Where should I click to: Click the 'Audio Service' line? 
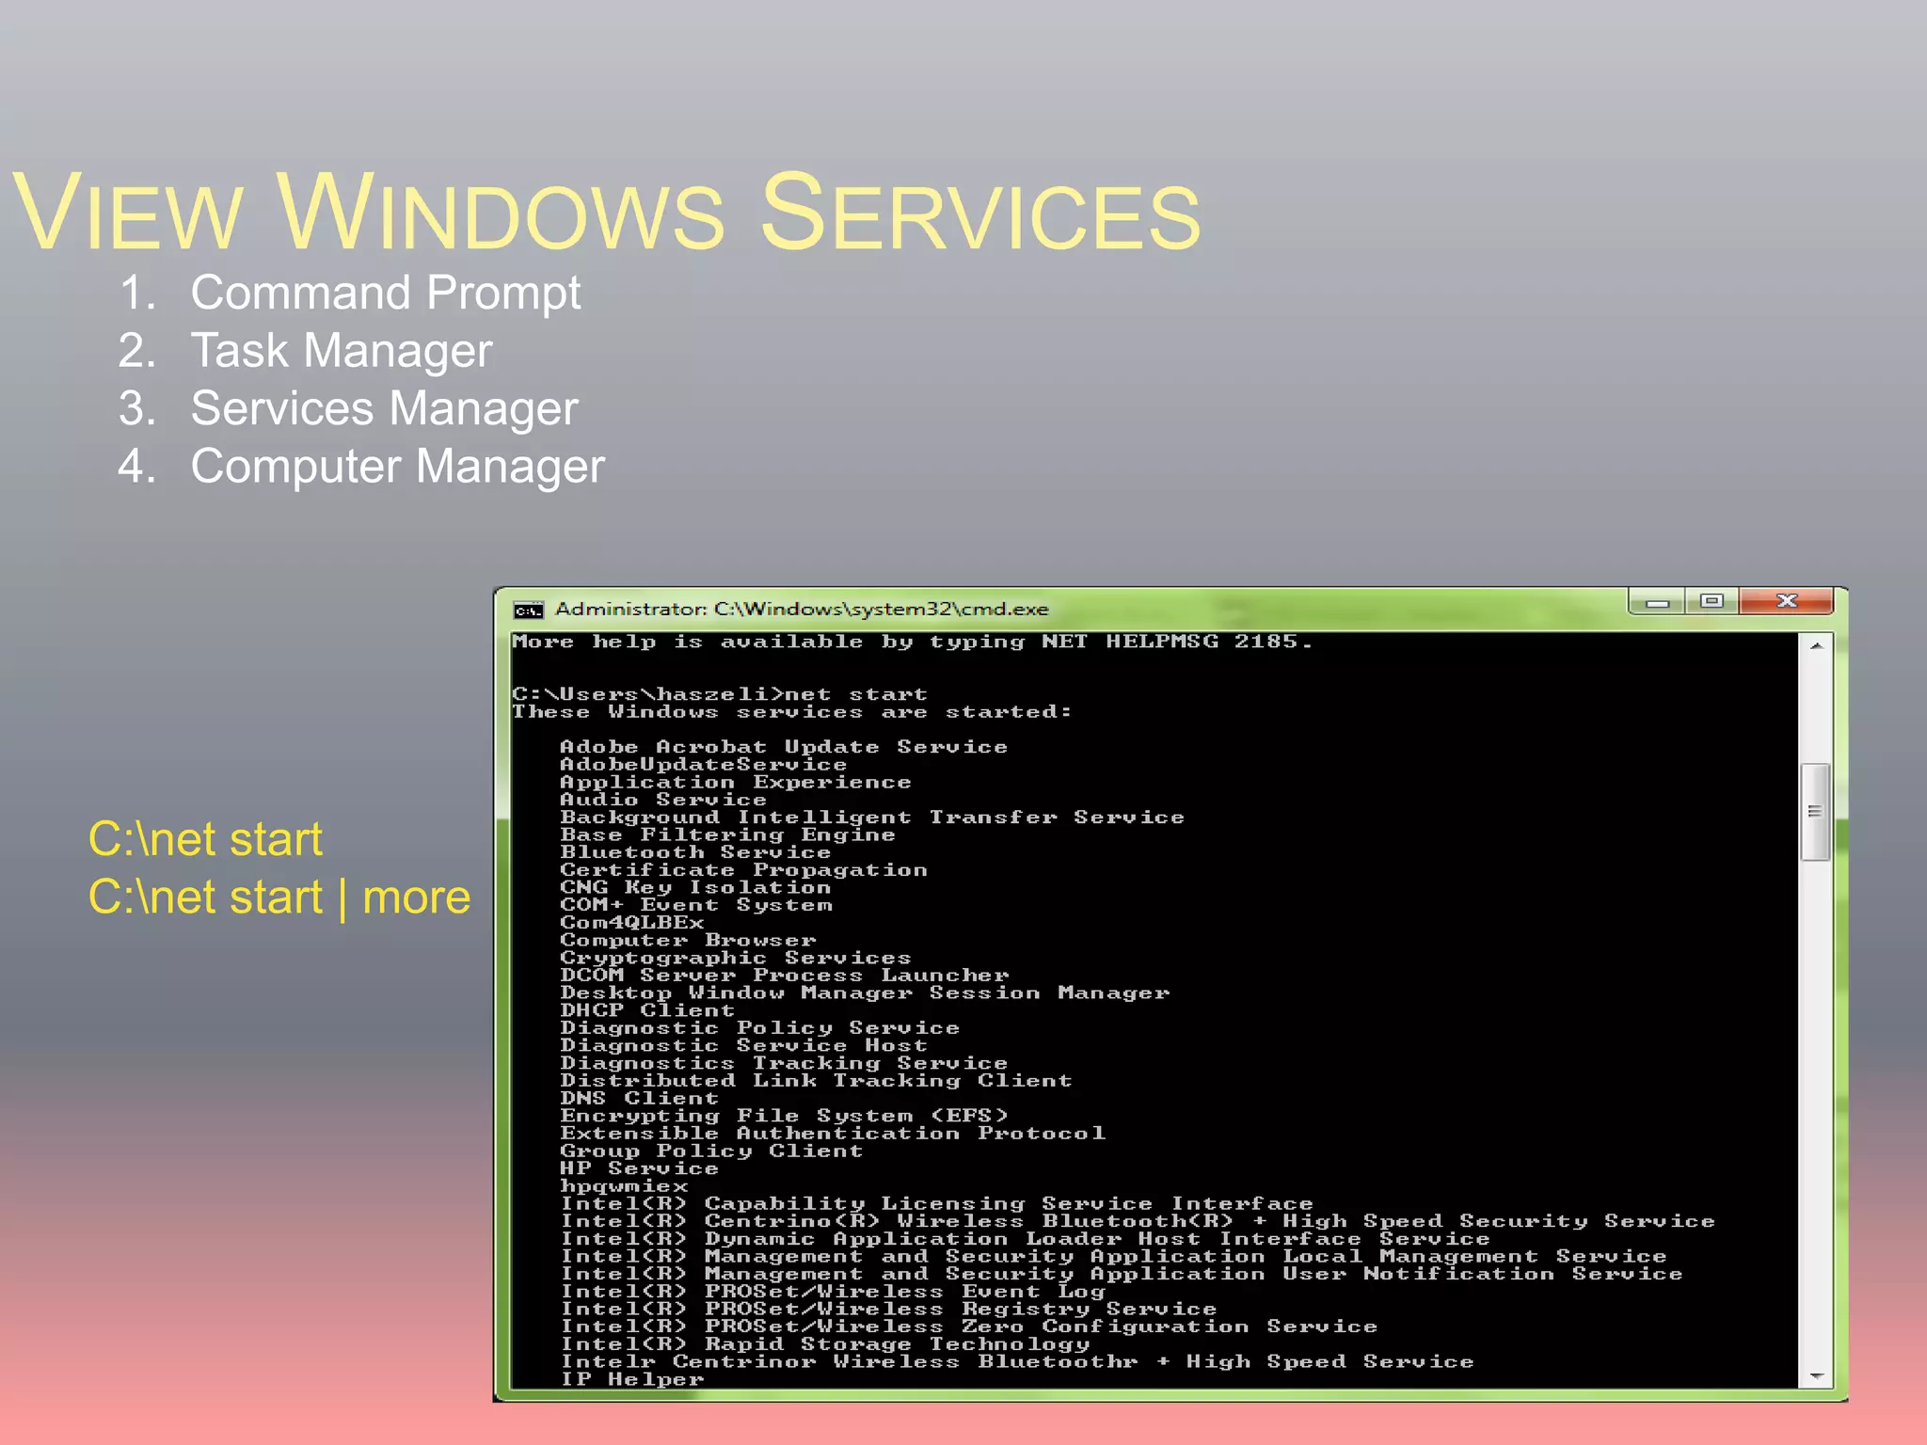[x=663, y=800]
